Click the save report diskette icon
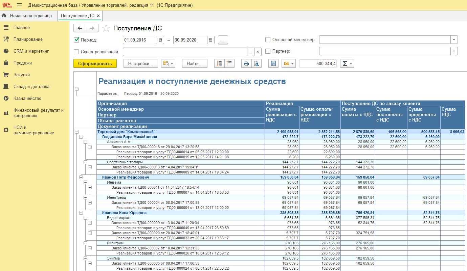The height and width of the screenshot is (271, 467). pos(273,63)
